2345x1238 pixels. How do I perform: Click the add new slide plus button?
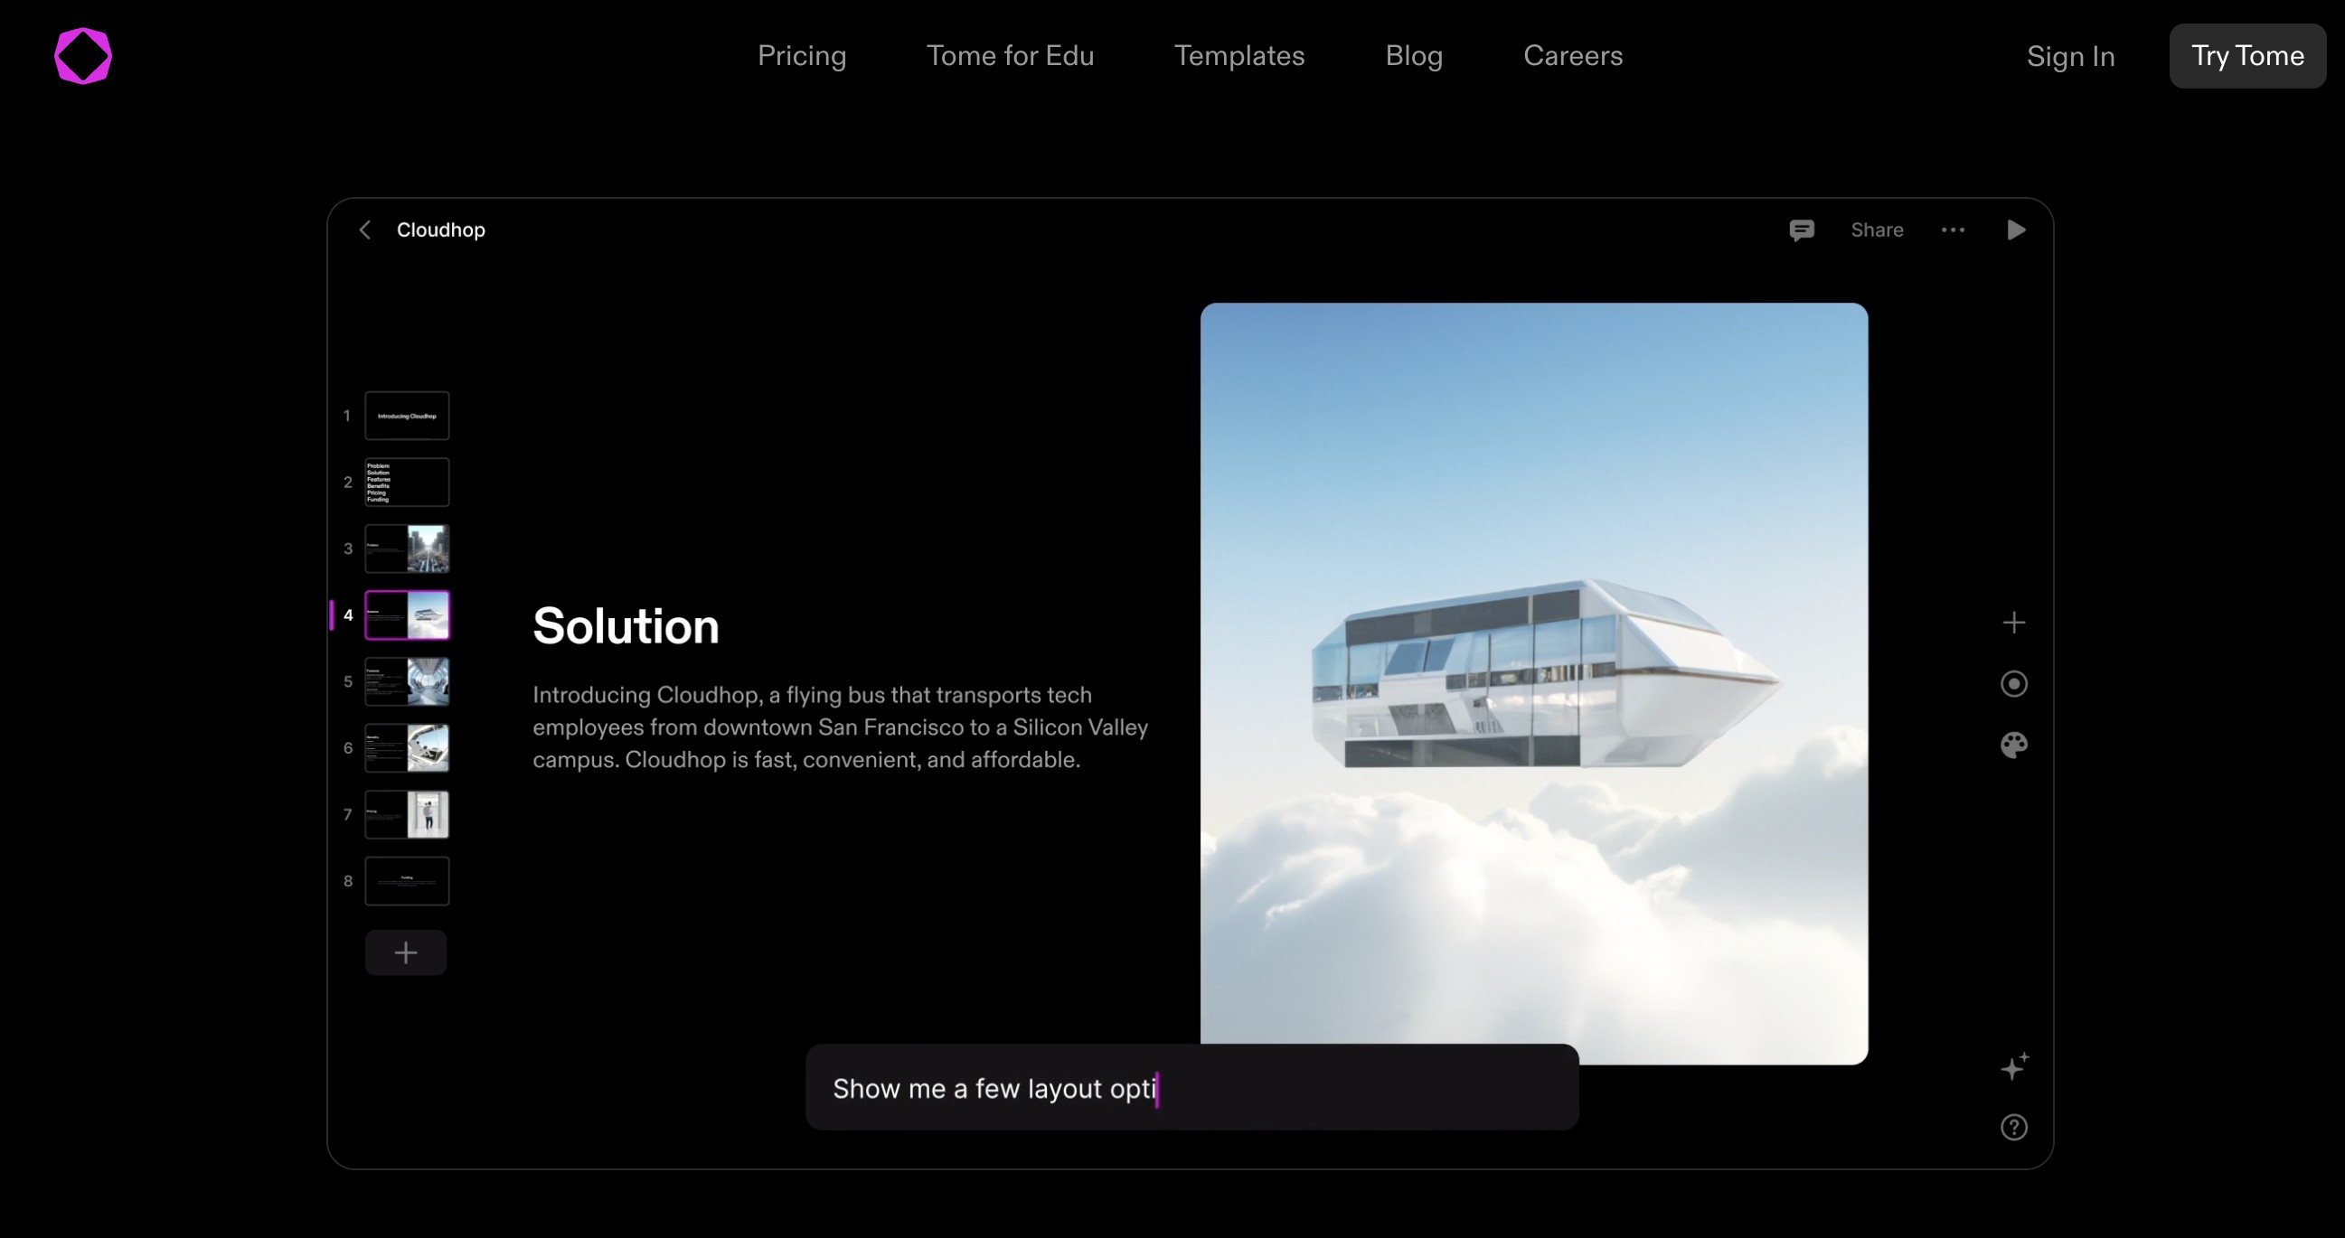pyautogui.click(x=406, y=952)
